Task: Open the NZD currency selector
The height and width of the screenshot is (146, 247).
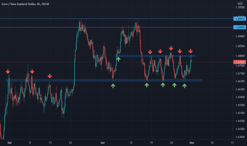Action: tap(240, 4)
